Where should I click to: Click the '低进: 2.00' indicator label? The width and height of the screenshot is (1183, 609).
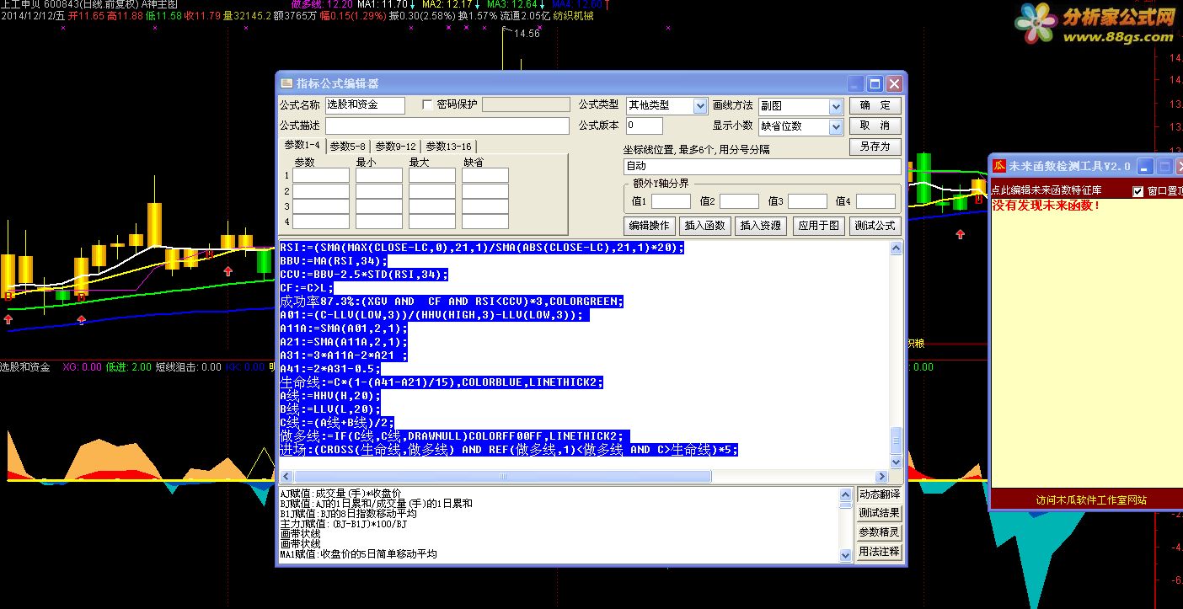click(x=129, y=367)
